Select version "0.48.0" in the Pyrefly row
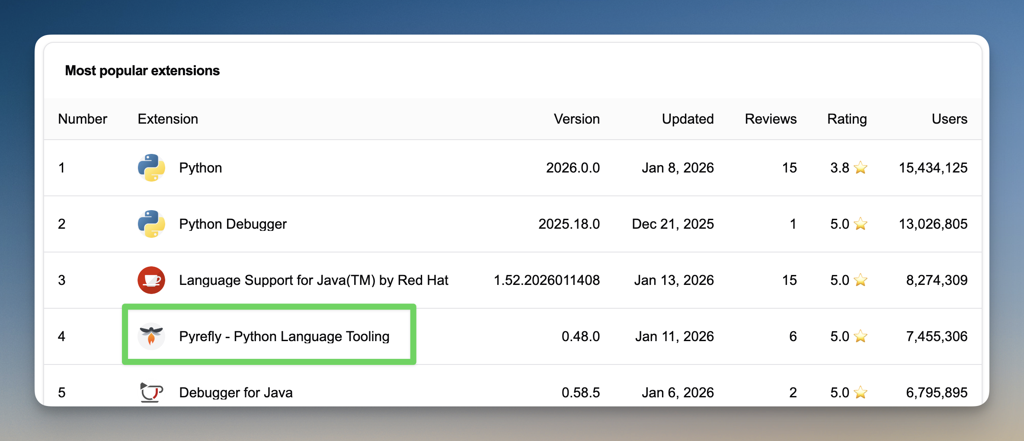The height and width of the screenshot is (441, 1024). [x=581, y=336]
